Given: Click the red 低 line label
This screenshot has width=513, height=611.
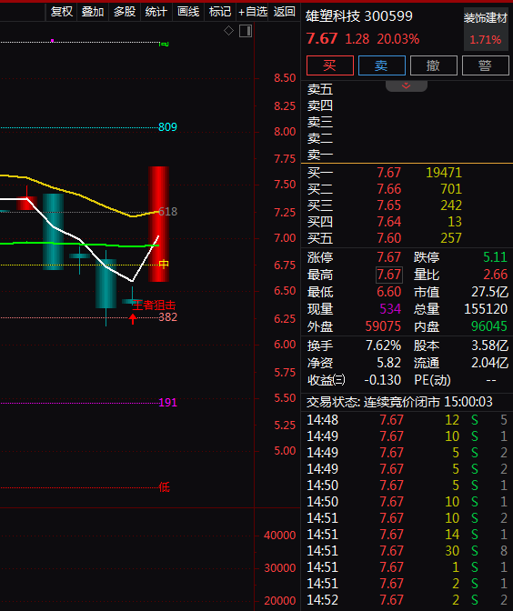Looking at the screenshot, I should coord(164,487).
